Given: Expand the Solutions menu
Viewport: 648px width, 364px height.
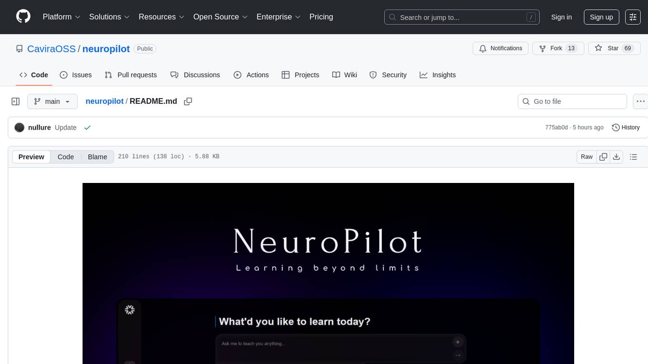Looking at the screenshot, I should click(109, 17).
